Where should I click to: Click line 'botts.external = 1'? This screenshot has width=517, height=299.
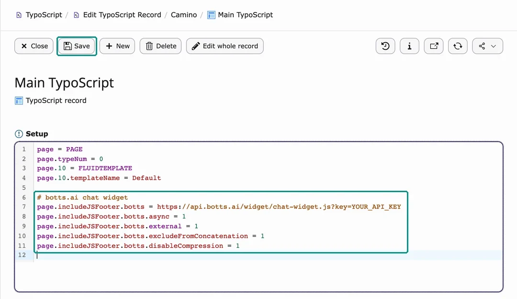coord(117,226)
